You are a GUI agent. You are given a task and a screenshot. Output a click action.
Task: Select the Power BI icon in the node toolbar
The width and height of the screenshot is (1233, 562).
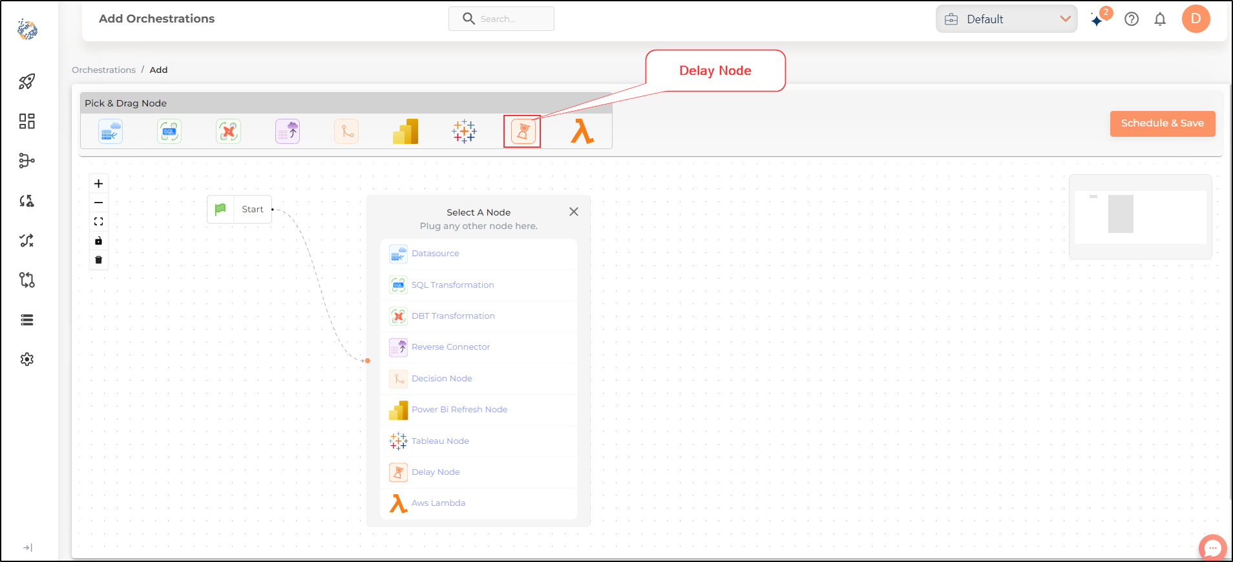tap(405, 132)
